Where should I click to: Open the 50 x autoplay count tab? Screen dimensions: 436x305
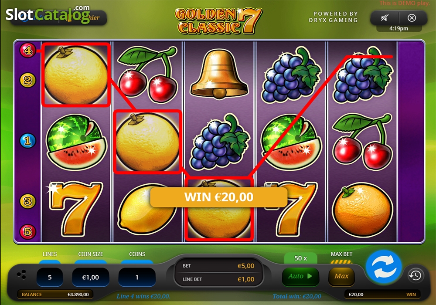pos(300,258)
